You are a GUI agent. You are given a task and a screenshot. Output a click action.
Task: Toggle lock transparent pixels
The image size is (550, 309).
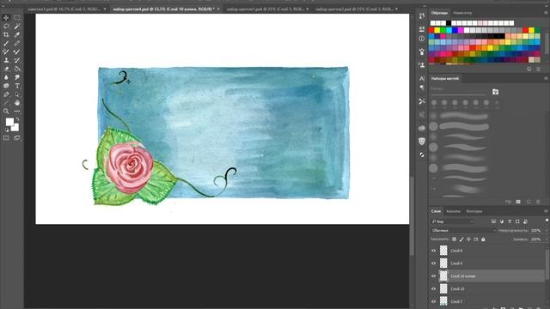[454, 239]
